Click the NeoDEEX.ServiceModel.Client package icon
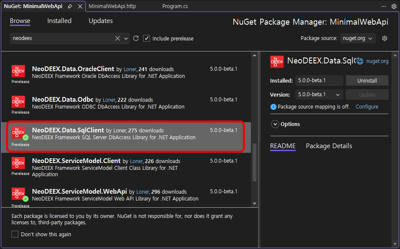The width and height of the screenshot is (400, 249). (x=18, y=163)
